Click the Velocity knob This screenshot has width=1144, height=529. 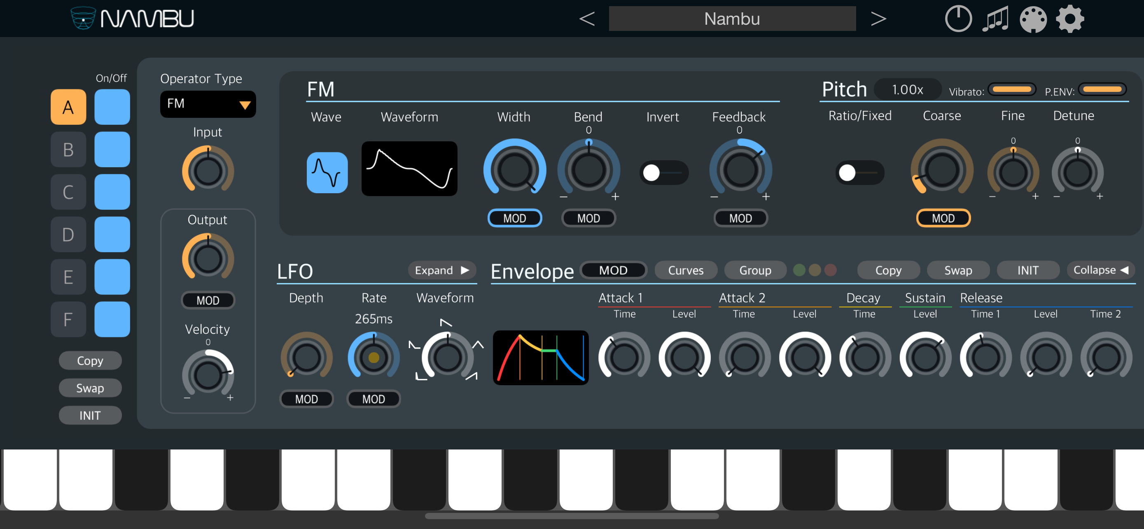point(208,375)
